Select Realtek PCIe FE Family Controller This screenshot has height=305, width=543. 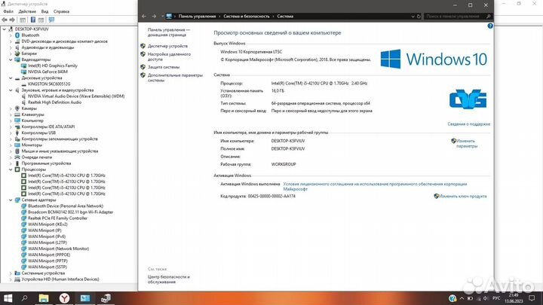coord(57,218)
